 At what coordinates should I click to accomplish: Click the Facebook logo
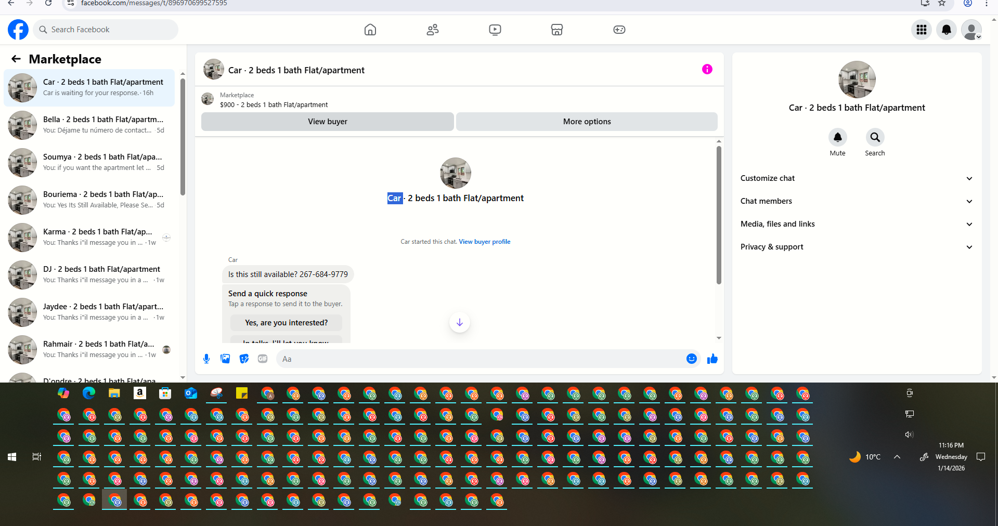point(18,30)
